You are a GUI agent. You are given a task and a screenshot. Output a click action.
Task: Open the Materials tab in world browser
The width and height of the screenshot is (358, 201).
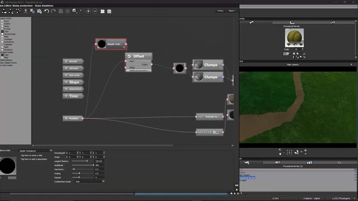click(x=277, y=162)
